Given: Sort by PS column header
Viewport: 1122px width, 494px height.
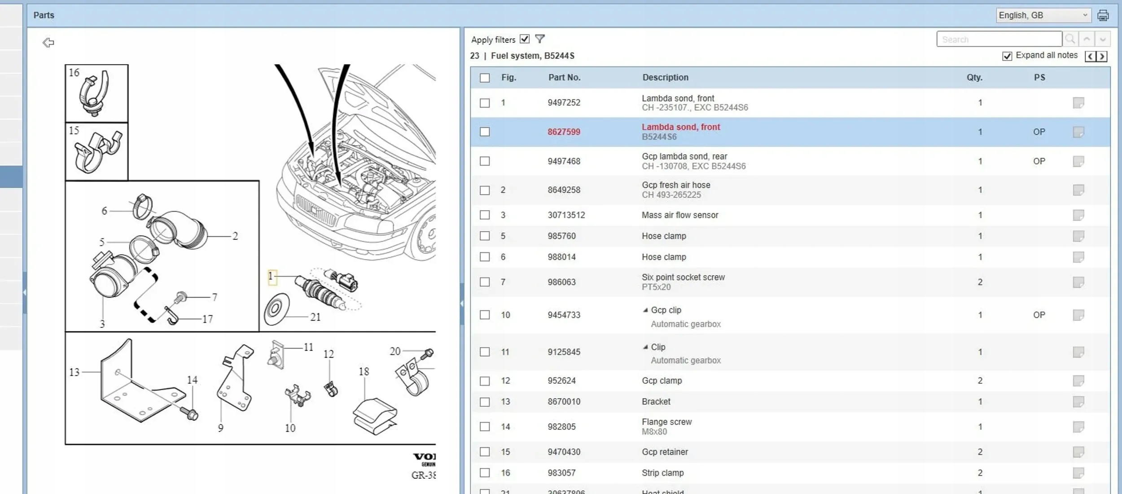Looking at the screenshot, I should (1039, 77).
